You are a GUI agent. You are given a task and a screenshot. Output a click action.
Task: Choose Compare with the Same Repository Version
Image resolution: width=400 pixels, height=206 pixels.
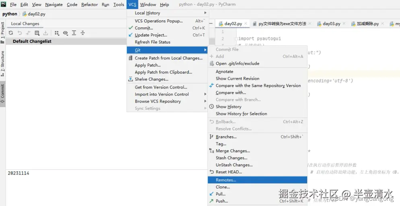coord(258,86)
